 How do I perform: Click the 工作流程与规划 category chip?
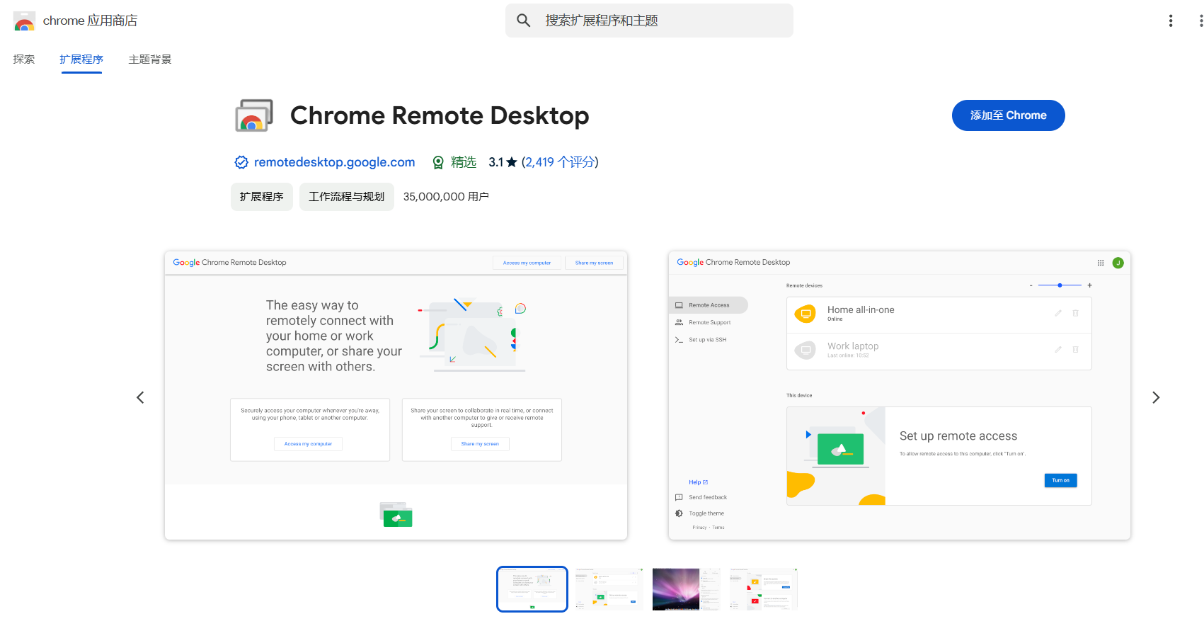point(347,197)
